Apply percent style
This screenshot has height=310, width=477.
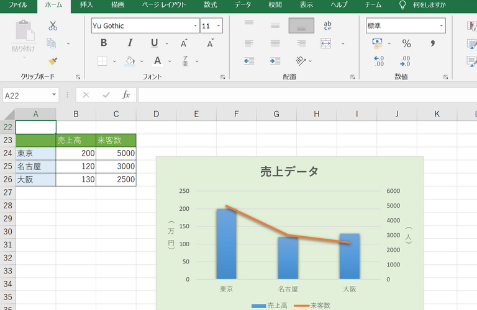tap(407, 43)
